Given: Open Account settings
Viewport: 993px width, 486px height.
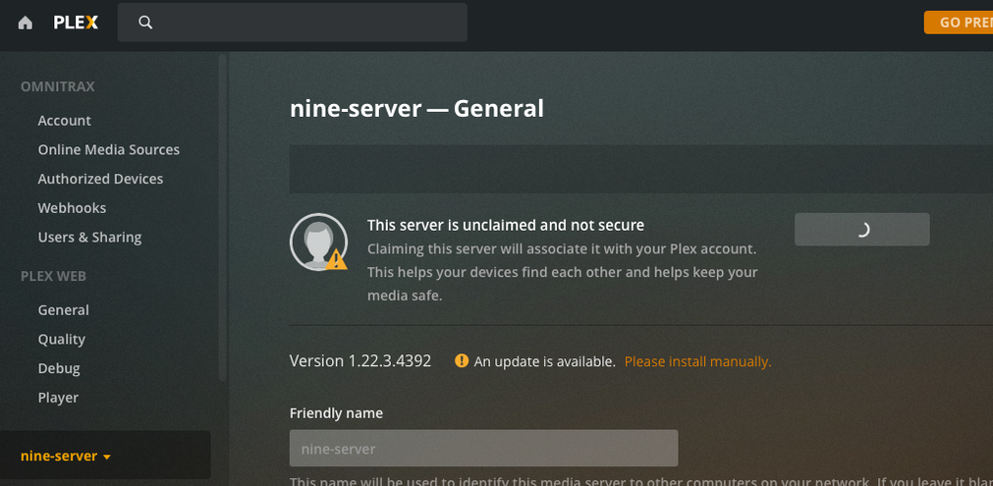Looking at the screenshot, I should pyautogui.click(x=64, y=121).
